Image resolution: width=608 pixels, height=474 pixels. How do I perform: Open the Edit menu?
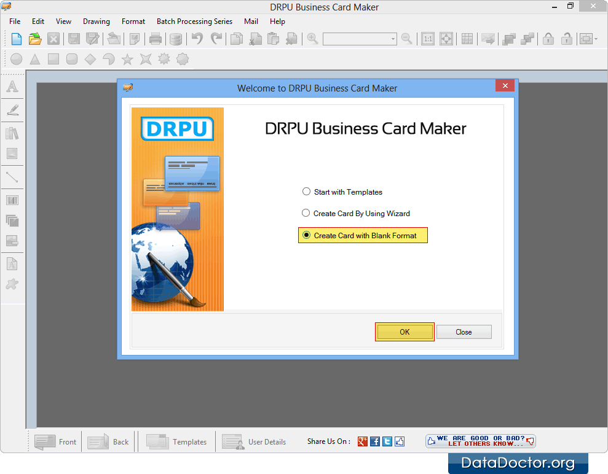[x=38, y=21]
